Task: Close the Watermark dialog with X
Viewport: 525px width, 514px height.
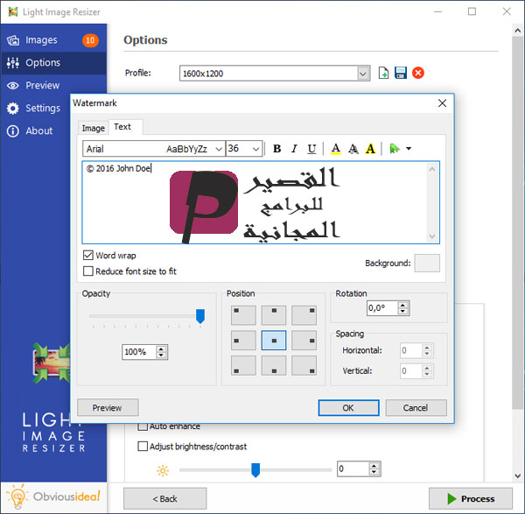Action: coord(442,102)
